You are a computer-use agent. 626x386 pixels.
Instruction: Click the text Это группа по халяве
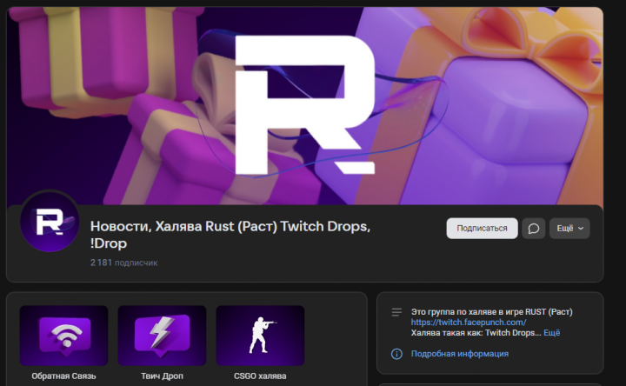tap(491, 312)
